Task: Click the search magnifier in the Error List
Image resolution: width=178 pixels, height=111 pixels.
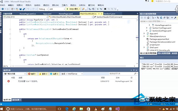Action: pos(135,74)
